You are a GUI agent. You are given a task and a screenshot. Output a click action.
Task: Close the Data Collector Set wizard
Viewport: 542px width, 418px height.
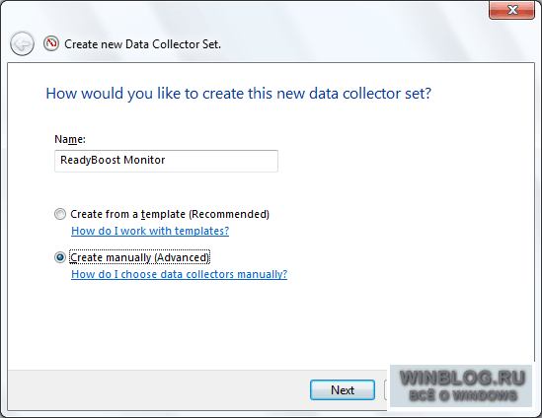tap(512, 10)
